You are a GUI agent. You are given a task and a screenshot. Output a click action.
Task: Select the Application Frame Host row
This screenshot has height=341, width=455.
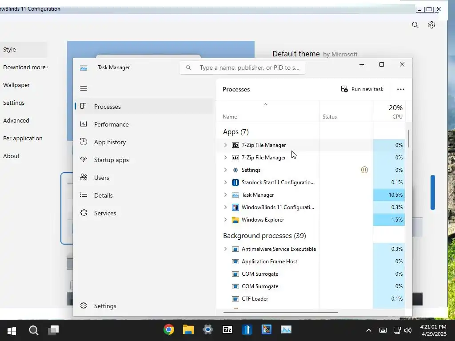pos(310,262)
